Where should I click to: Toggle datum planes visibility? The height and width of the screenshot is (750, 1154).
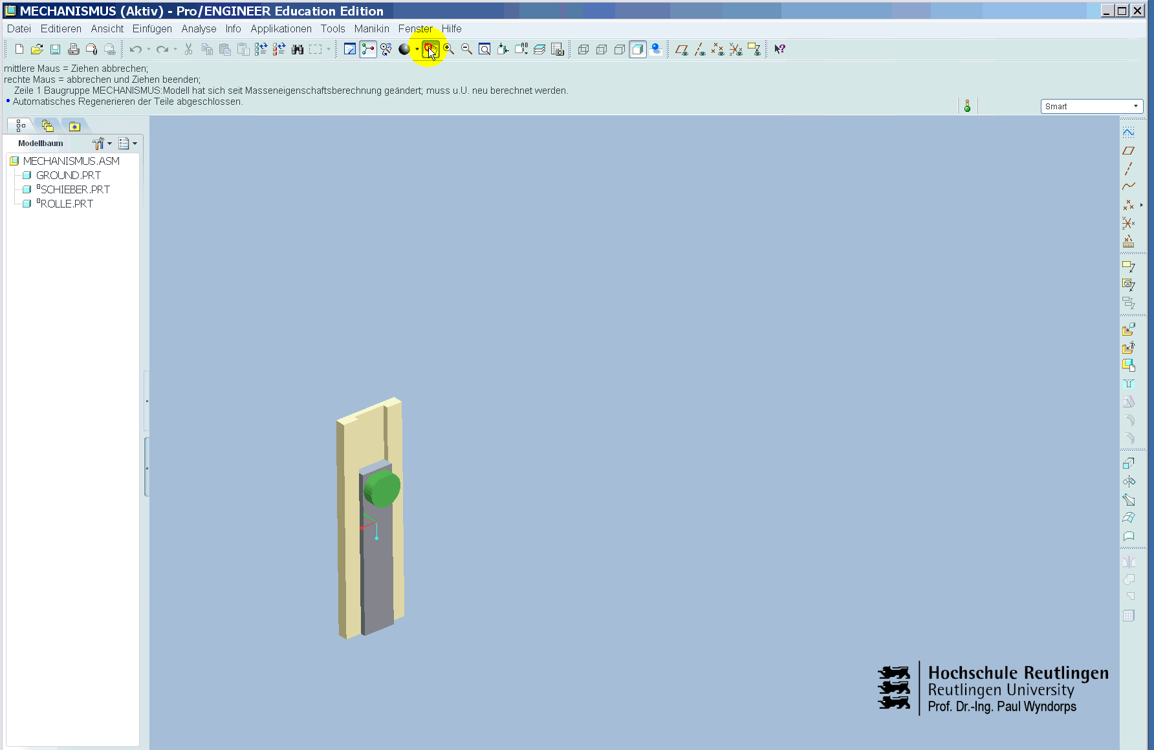point(681,49)
